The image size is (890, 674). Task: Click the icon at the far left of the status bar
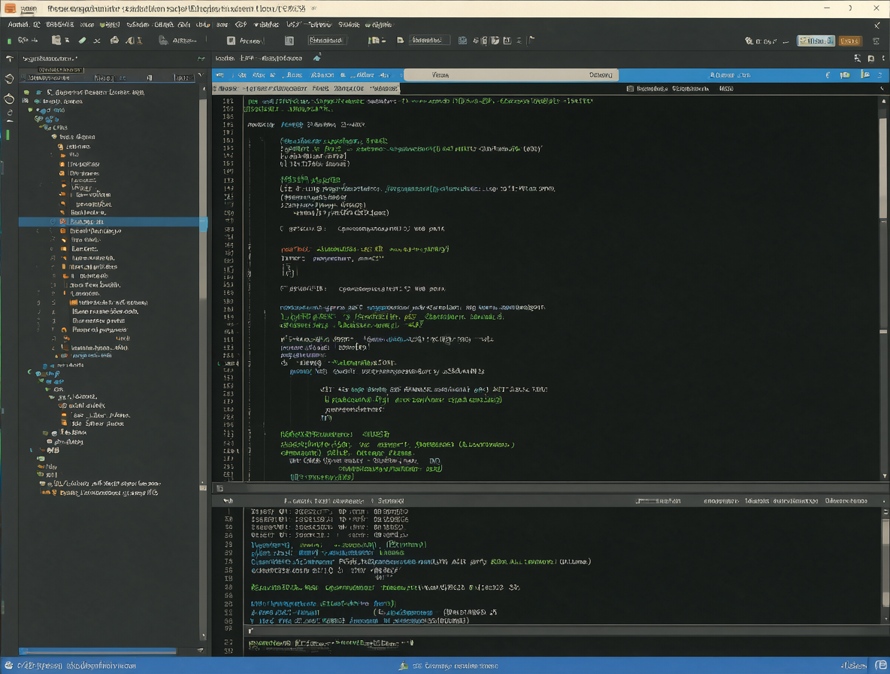click(x=8, y=666)
